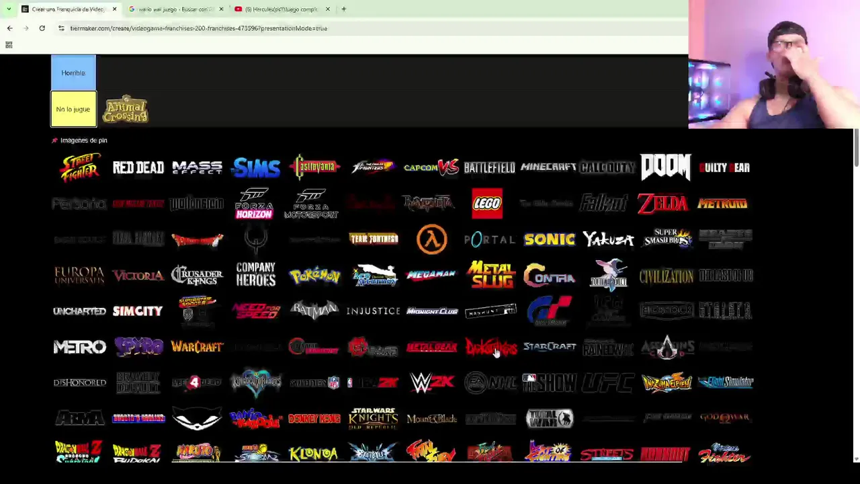
Task: Pick the Red Dead franchise logo
Action: (138, 167)
